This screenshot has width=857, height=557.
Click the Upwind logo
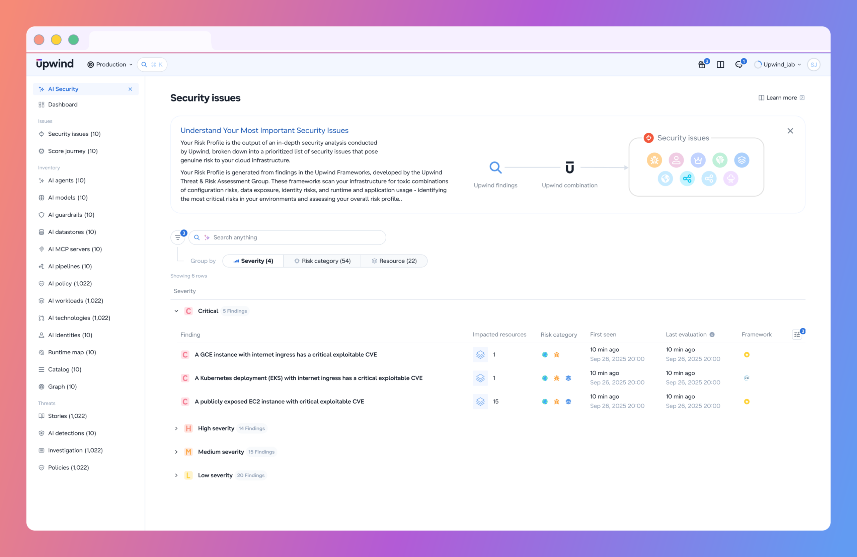55,64
